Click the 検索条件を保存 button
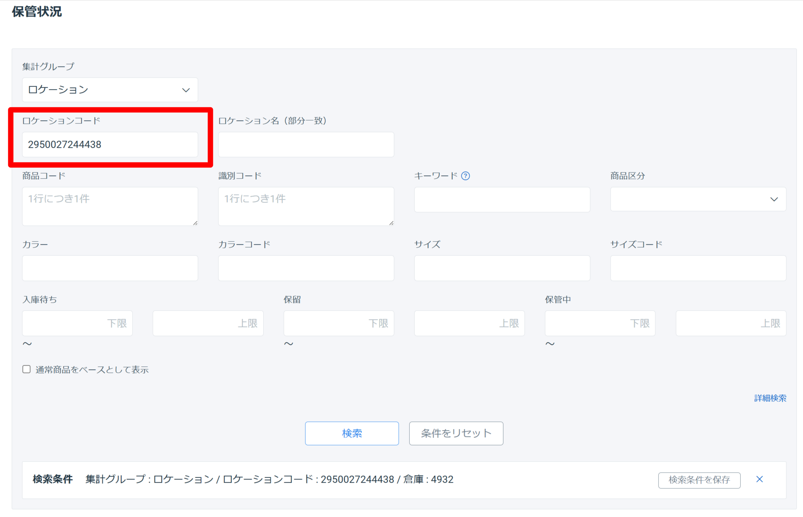This screenshot has width=803, height=517. 699,480
